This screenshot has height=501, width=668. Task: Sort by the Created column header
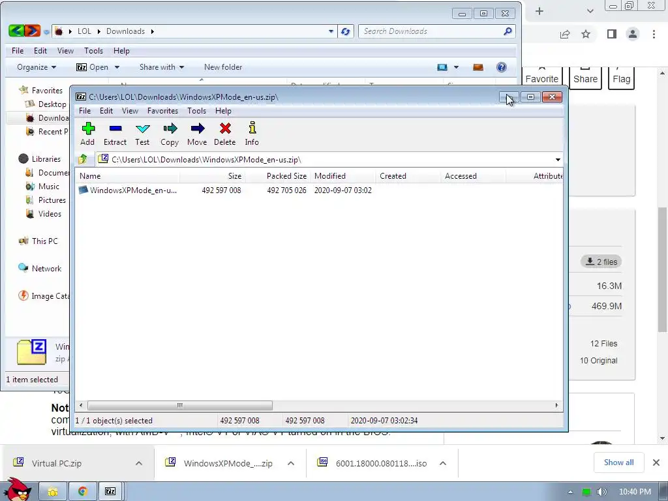(x=408, y=176)
